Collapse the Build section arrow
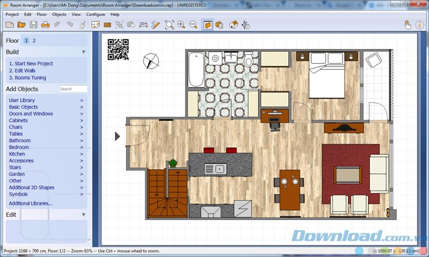This screenshot has height=257, width=429. 83,52
